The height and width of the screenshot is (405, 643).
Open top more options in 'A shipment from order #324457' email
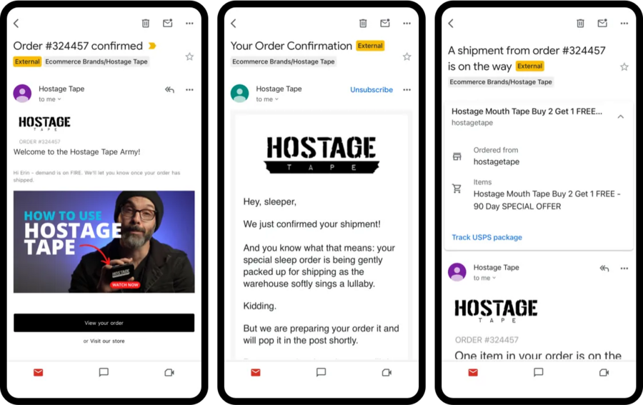pos(624,24)
